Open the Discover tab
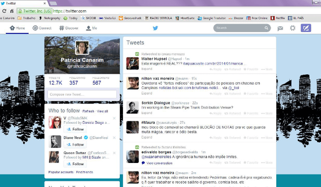This screenshot has width=321, height=187. point(68,28)
